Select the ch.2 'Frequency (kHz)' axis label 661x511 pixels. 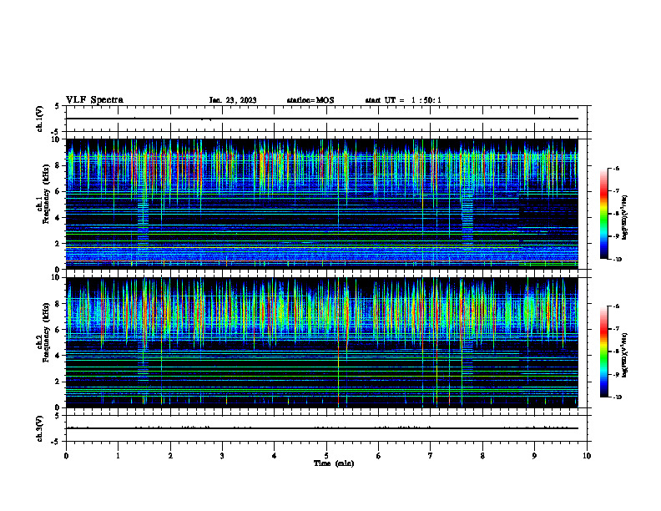click(x=46, y=332)
